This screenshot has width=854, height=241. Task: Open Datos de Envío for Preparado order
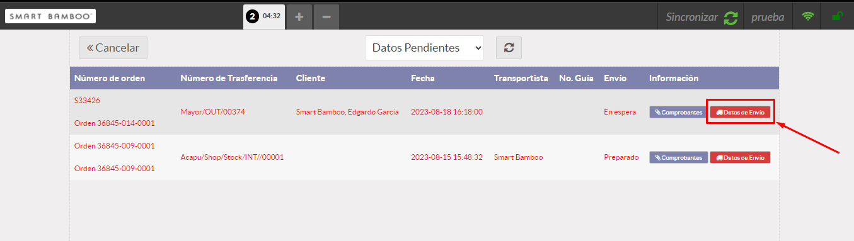740,157
